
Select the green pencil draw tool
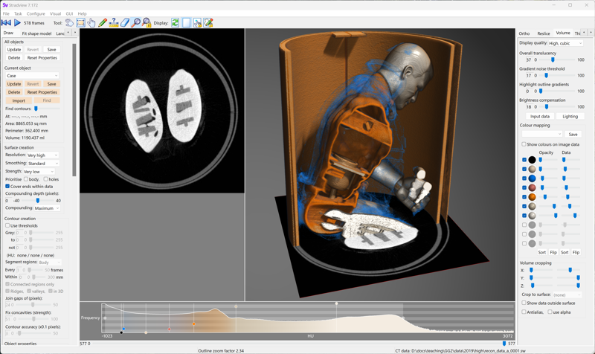[103, 23]
